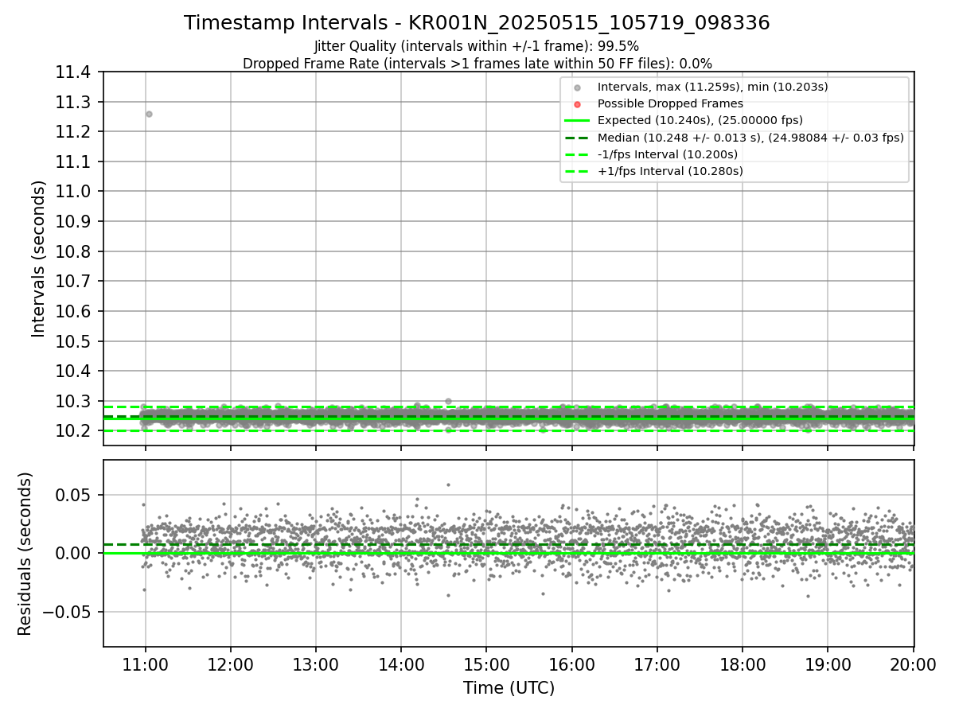Click the outlier point near 10.3s at 14:30

pos(448,401)
